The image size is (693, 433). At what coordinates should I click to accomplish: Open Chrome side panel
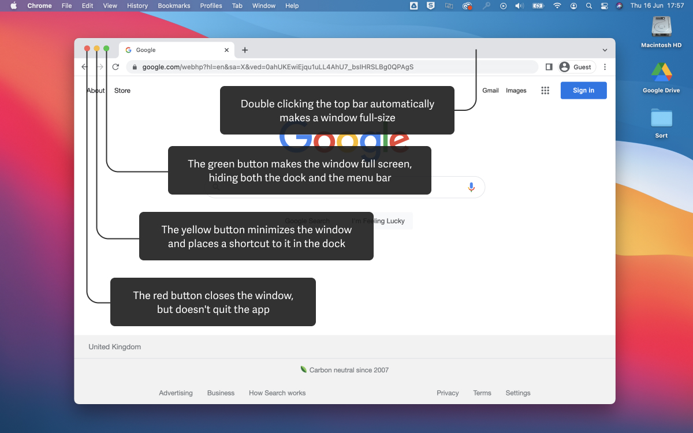(x=549, y=67)
